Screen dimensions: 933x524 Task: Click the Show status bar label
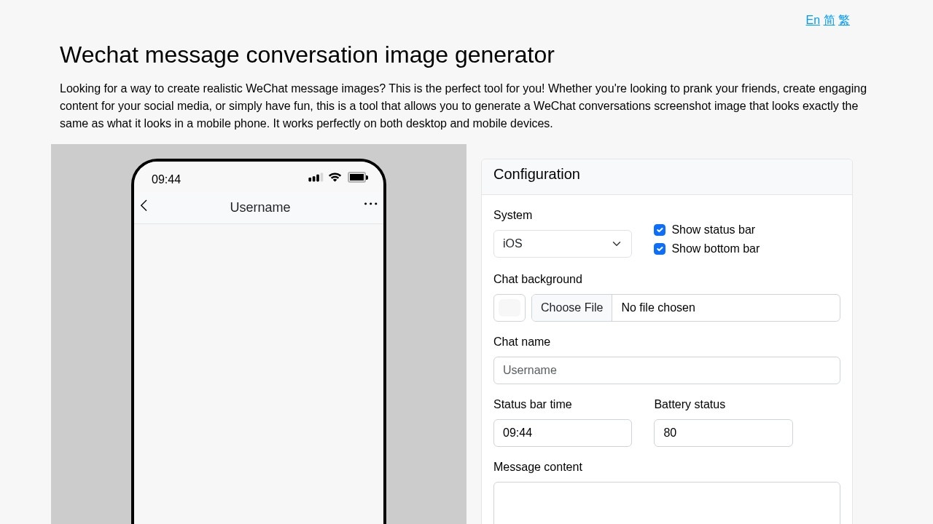coord(713,230)
